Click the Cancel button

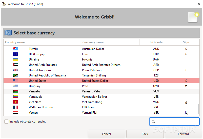(x=106, y=134)
